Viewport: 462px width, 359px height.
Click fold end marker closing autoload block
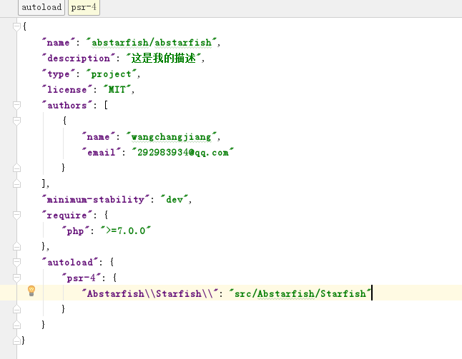(x=16, y=325)
